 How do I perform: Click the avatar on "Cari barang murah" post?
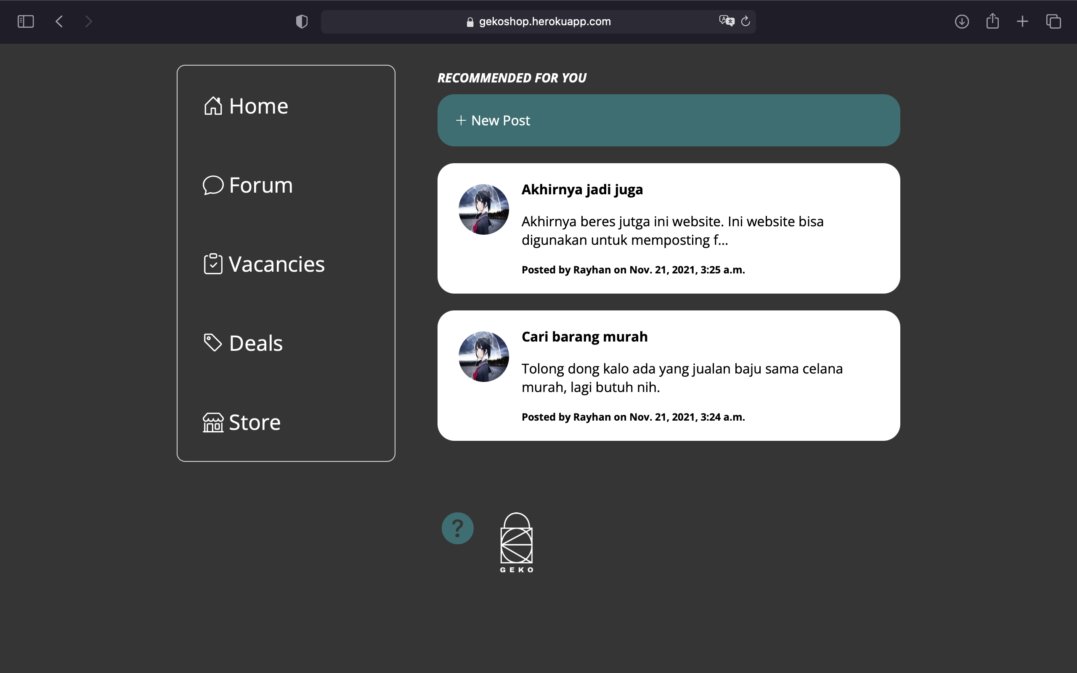[483, 357]
